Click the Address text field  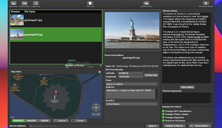pyautogui.click(x=130, y=94)
